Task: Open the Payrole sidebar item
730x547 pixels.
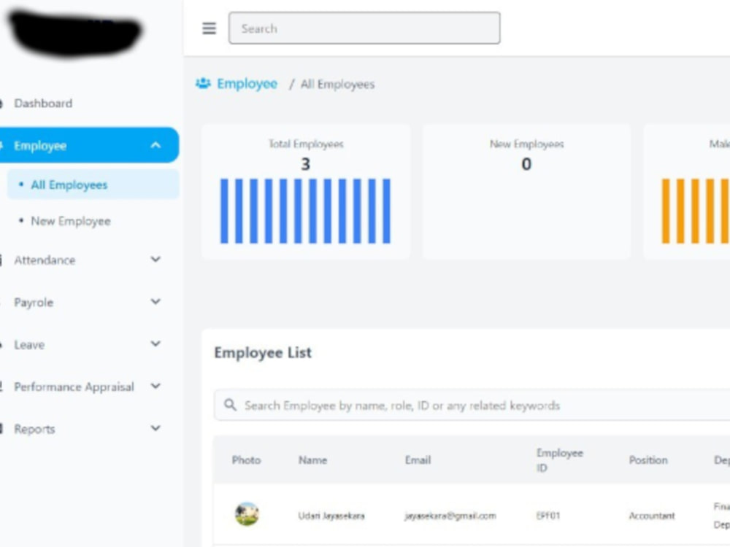Action: coord(34,303)
